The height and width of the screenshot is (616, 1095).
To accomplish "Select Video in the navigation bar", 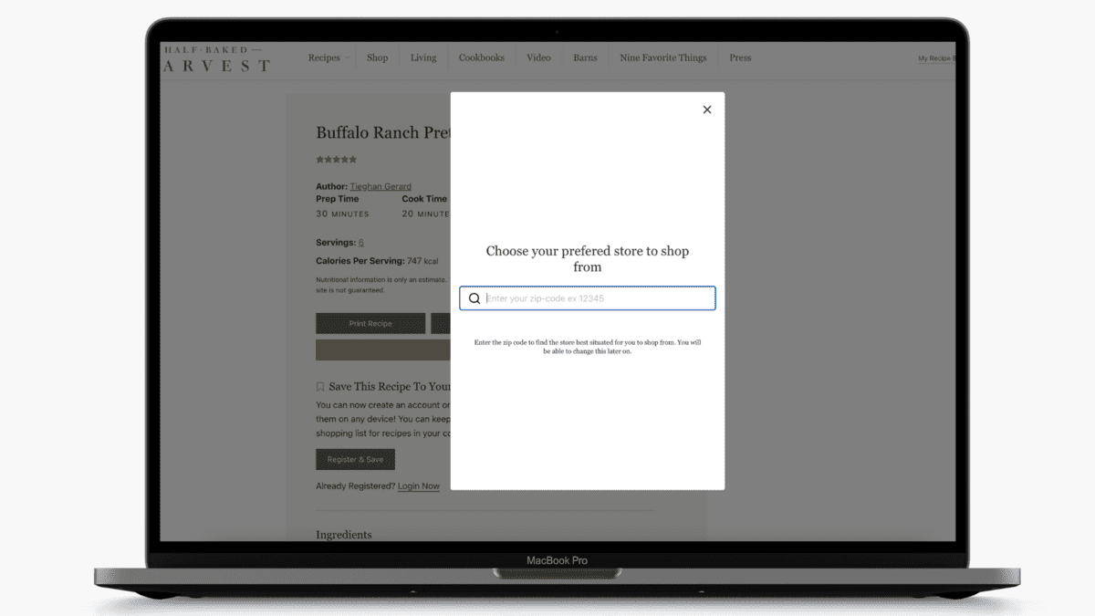I will 538,57.
